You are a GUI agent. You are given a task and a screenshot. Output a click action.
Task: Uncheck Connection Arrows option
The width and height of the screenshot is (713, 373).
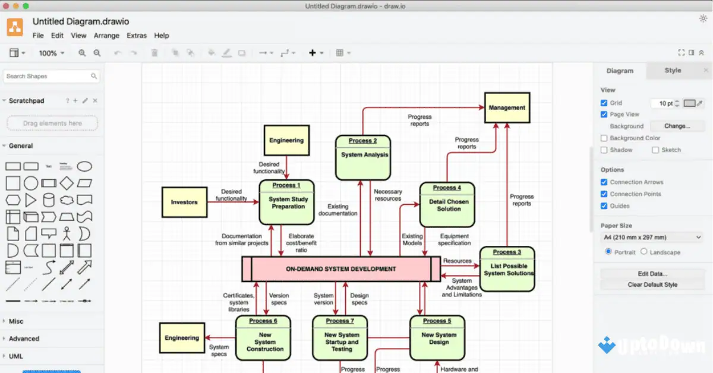604,182
